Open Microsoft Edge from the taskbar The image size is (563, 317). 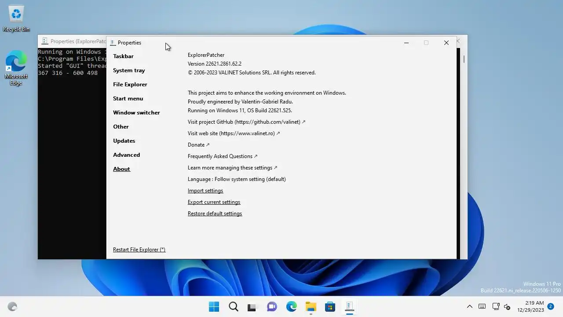pyautogui.click(x=291, y=307)
